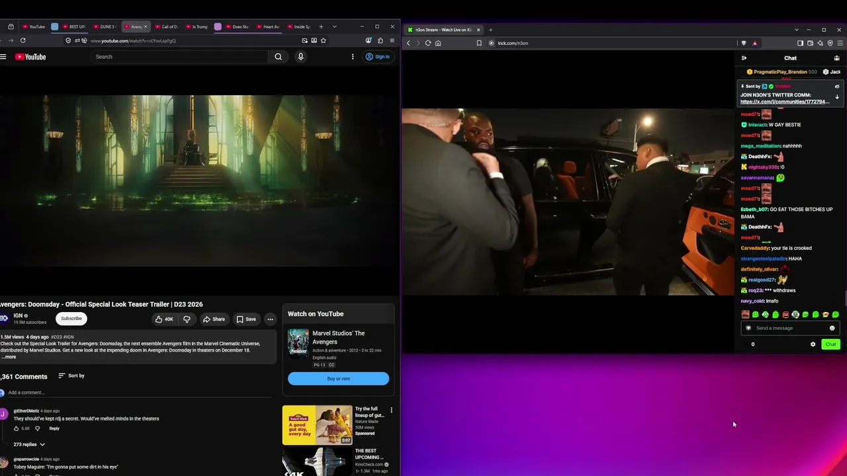This screenshot has height=476, width=847.
Task: Open the emote picker smiley icon
Action: pos(832,328)
